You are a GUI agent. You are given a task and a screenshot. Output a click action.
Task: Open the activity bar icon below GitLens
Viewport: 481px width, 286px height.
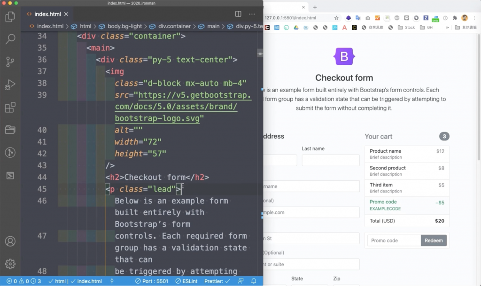point(10,175)
